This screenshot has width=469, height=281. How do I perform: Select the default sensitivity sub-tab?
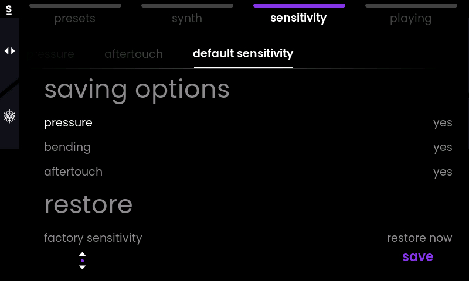(x=243, y=54)
